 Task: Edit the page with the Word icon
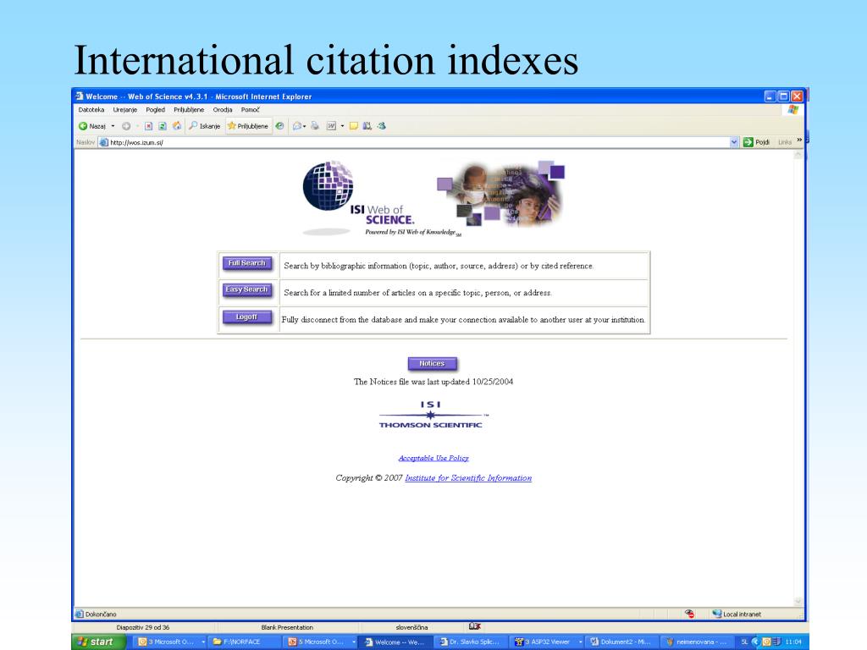tap(331, 126)
